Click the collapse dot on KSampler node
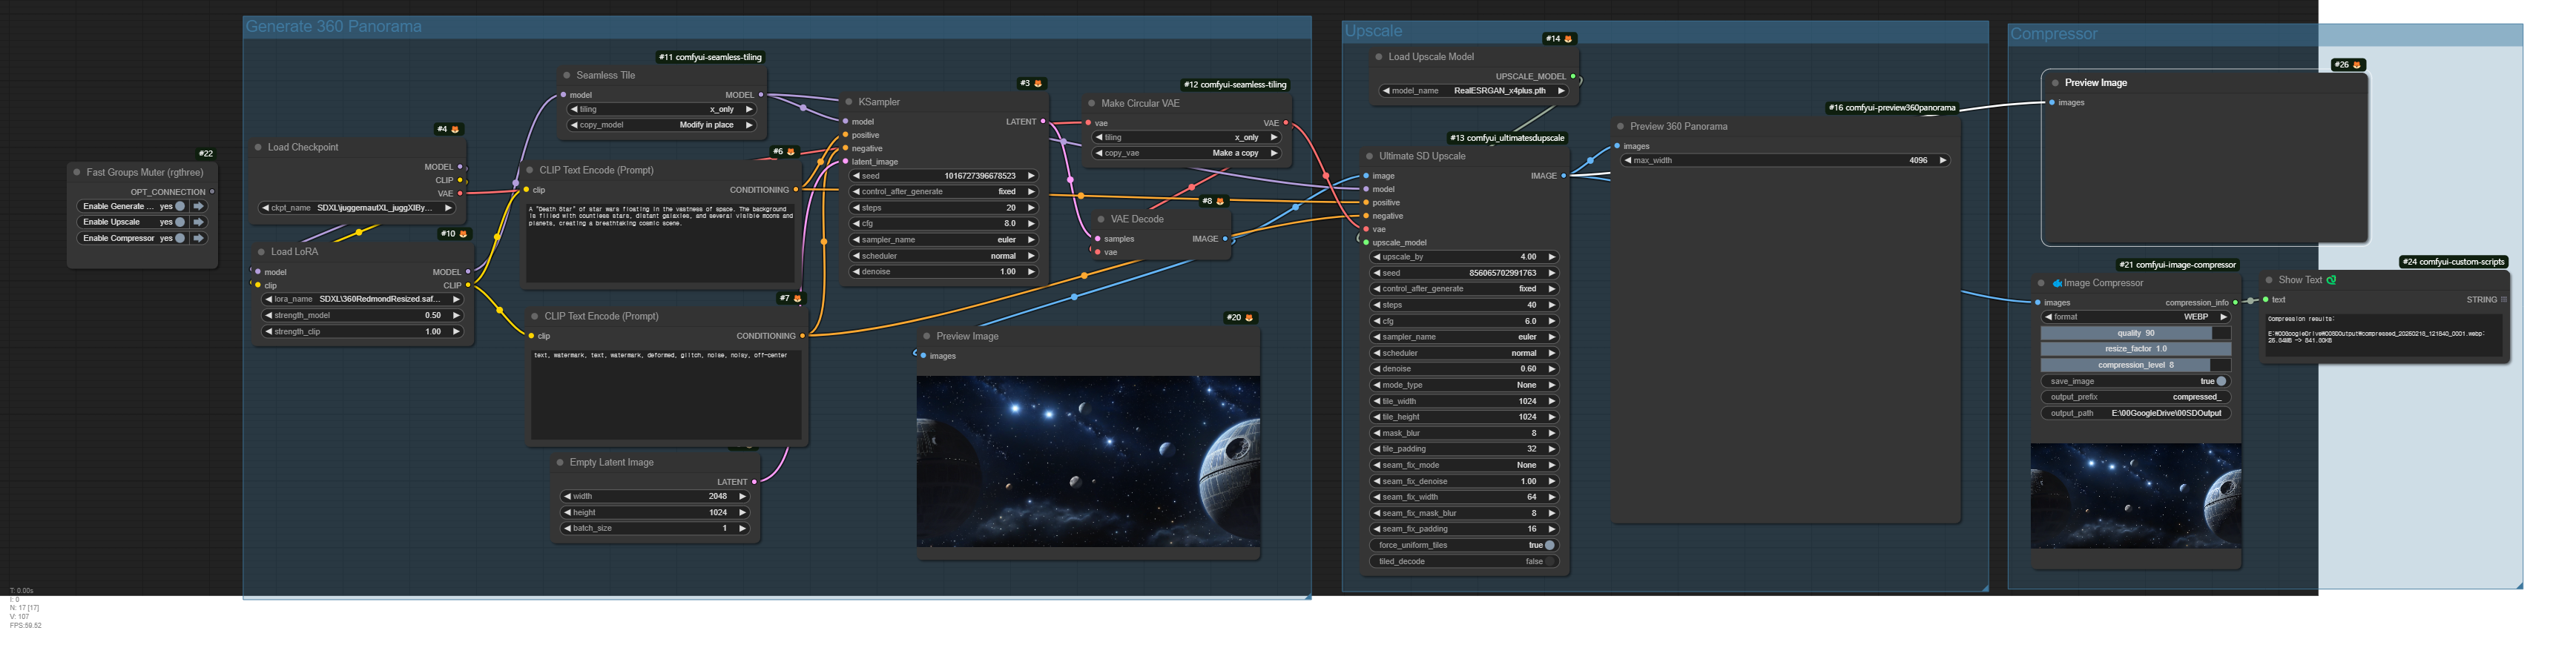The image size is (2576, 662). point(849,102)
